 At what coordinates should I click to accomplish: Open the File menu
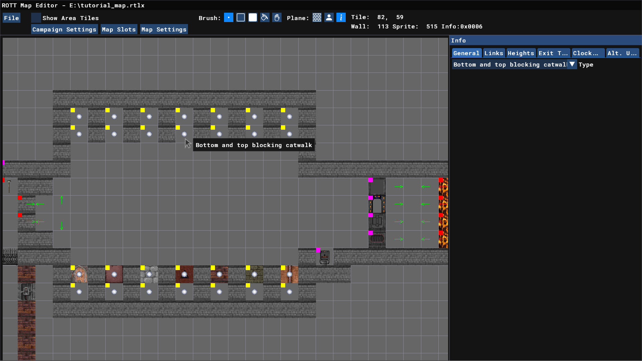coord(11,18)
